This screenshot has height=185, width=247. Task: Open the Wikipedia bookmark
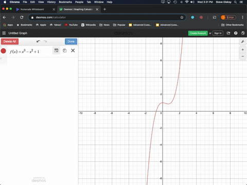89,25
